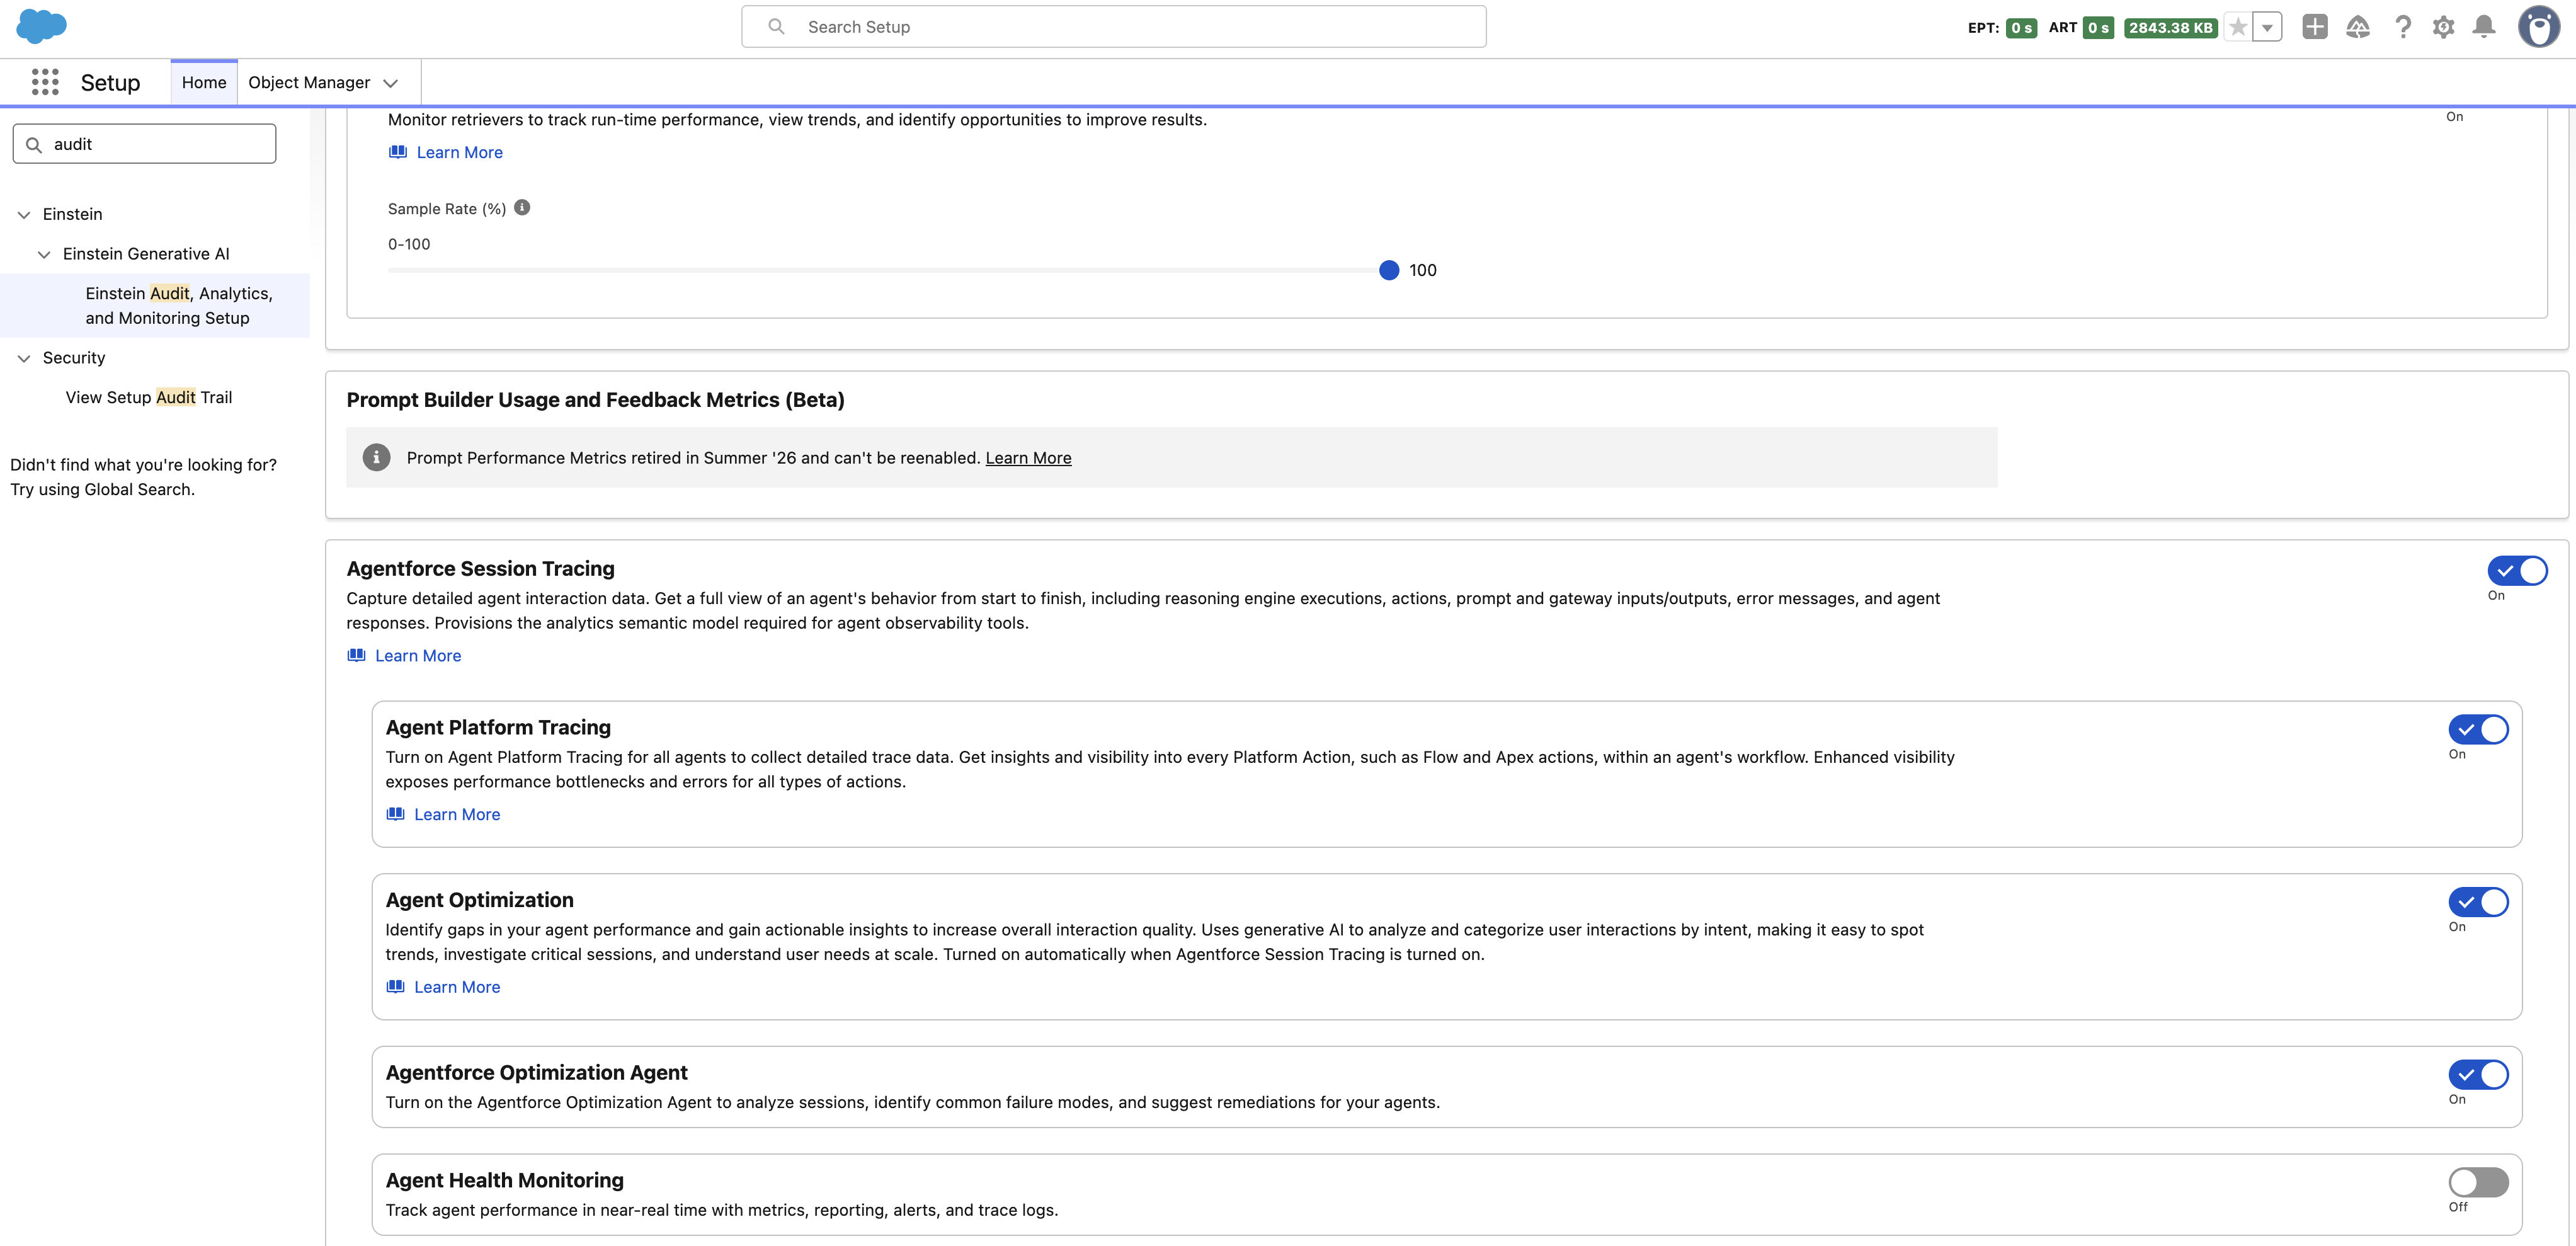The height and width of the screenshot is (1246, 2576).
Task: Click the Salesforce cloud logo
Action: tap(41, 26)
